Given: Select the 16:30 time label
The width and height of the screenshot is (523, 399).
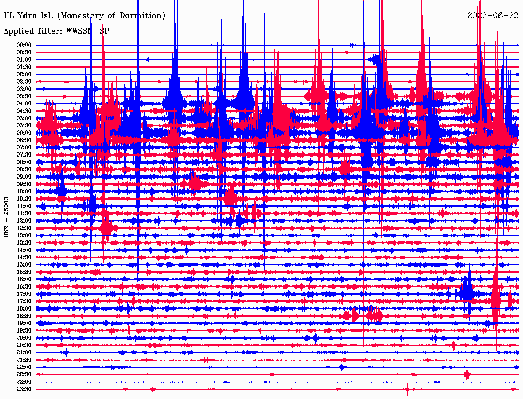Looking at the screenshot, I should (x=24, y=287).
